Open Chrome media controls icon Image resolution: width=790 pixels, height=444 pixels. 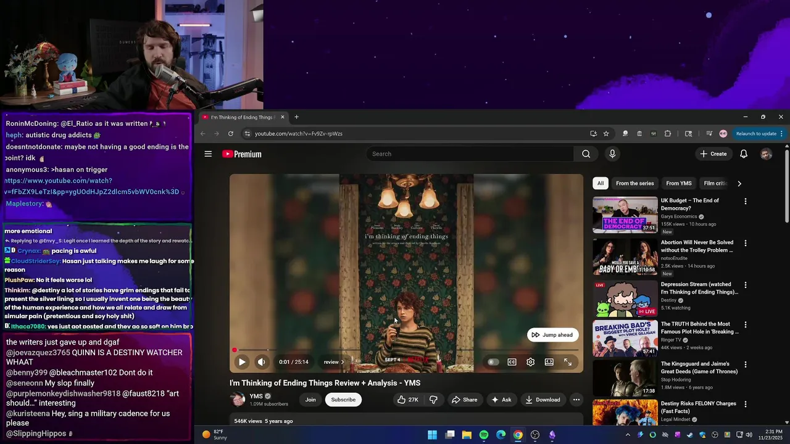pyautogui.click(x=709, y=133)
